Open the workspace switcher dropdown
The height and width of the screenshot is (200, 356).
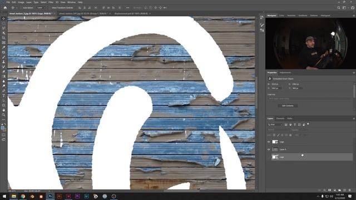pyautogui.click(x=345, y=8)
